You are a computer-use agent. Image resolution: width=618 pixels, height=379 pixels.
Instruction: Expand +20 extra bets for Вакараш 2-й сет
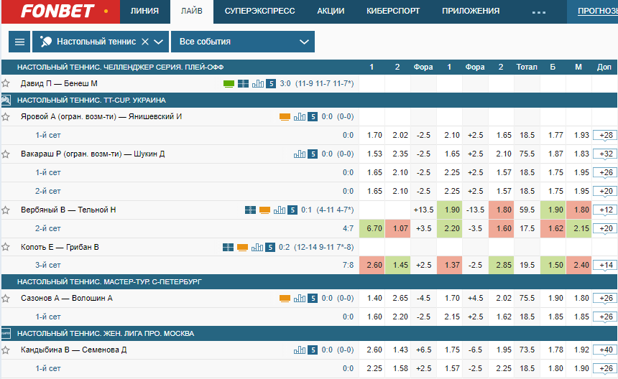click(x=606, y=192)
